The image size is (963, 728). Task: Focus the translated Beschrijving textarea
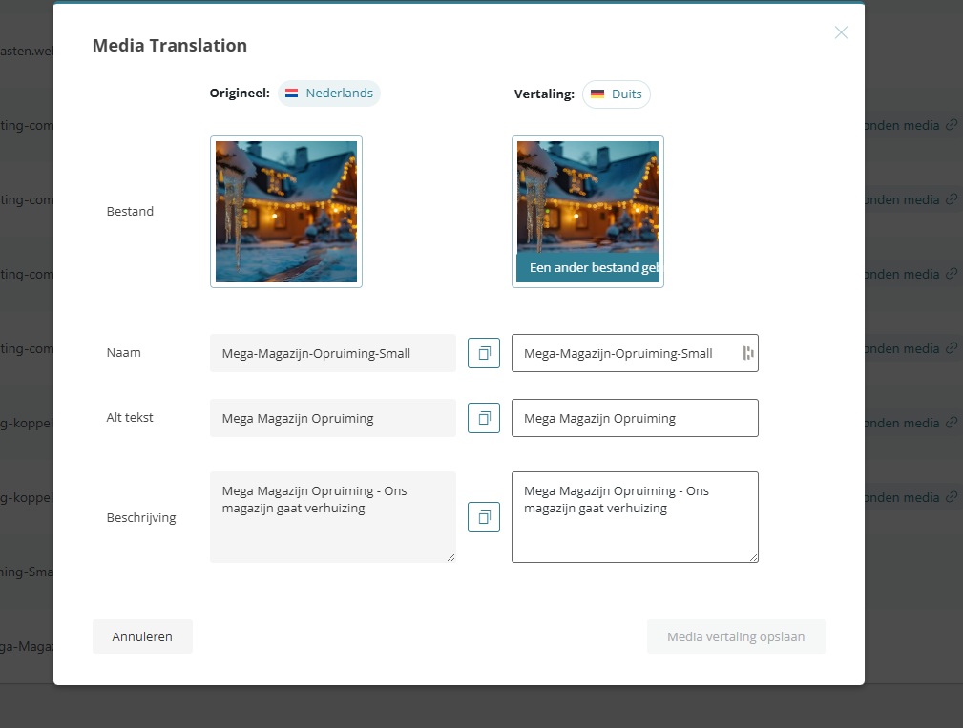click(x=635, y=517)
